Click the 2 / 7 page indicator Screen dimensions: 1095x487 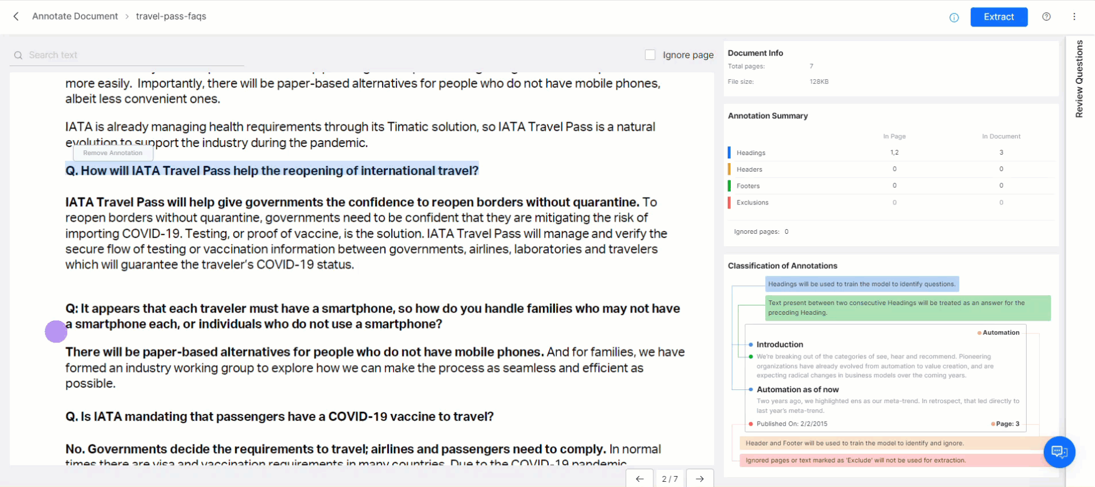coord(669,478)
